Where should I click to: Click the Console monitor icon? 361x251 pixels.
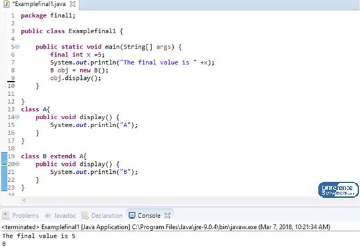coord(132,215)
